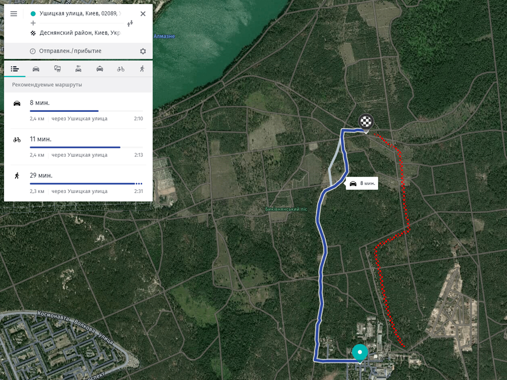Edit the Ушицкая улица origin field
Image resolution: width=507 pixels, height=380 pixels.
coord(80,13)
